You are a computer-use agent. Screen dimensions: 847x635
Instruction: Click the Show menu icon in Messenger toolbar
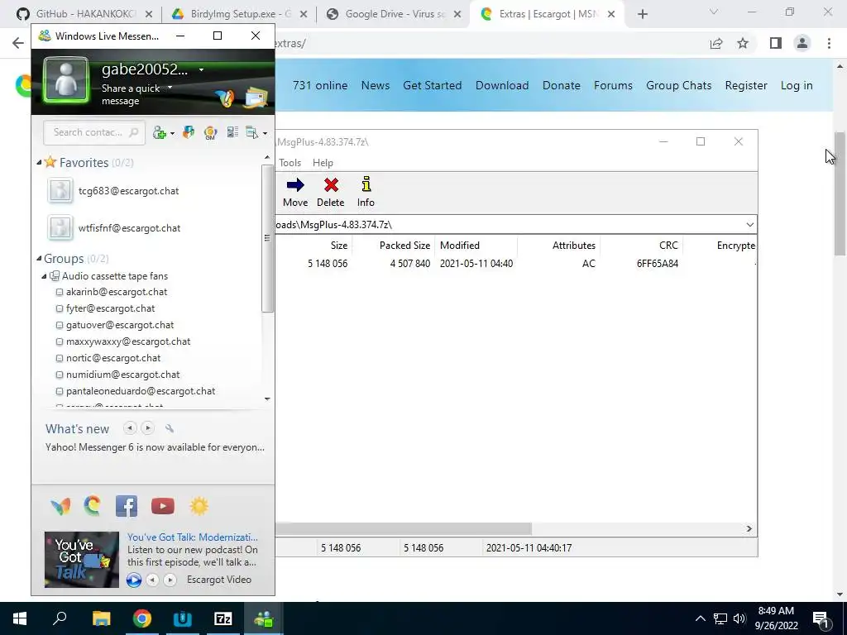pyautogui.click(x=252, y=132)
